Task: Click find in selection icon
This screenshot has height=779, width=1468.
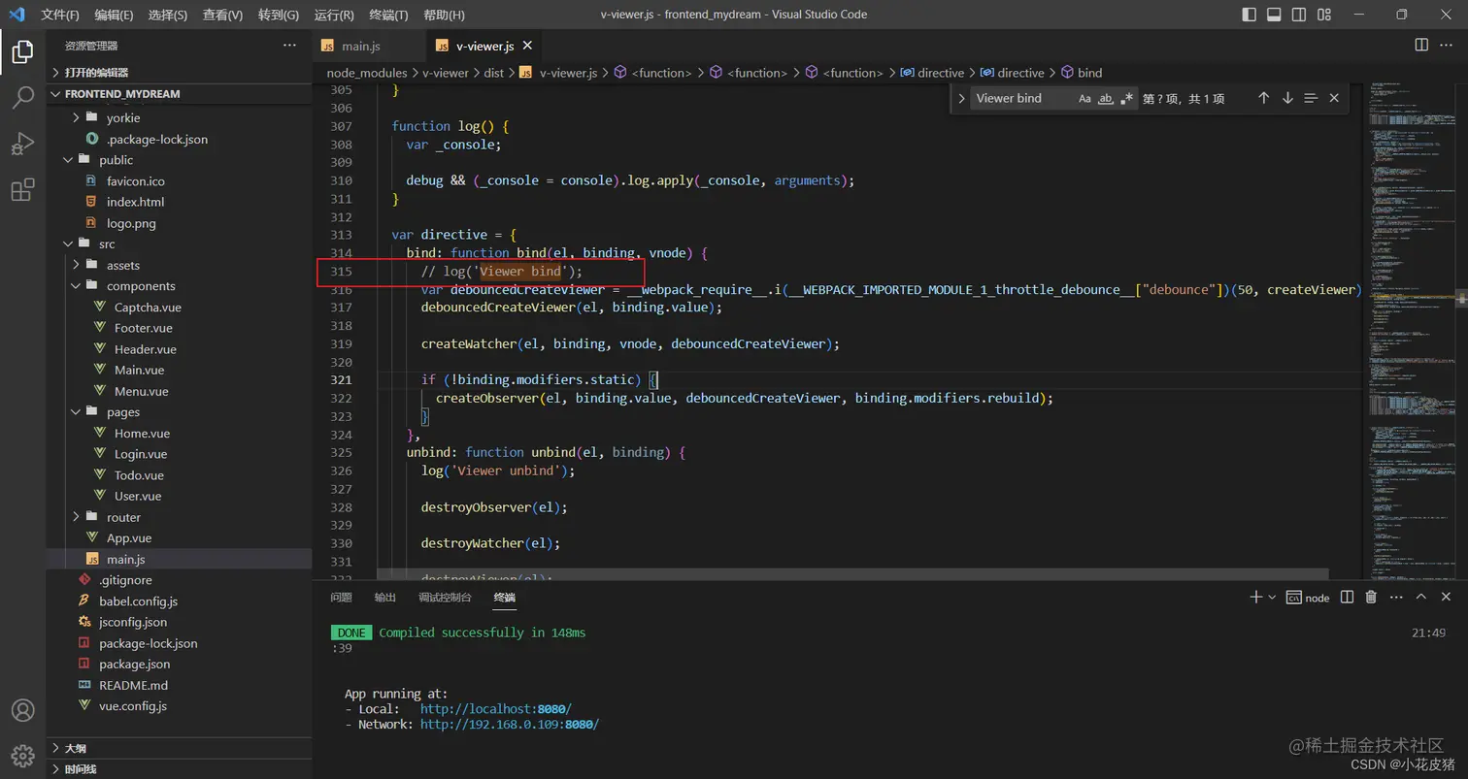Action: (x=1311, y=98)
